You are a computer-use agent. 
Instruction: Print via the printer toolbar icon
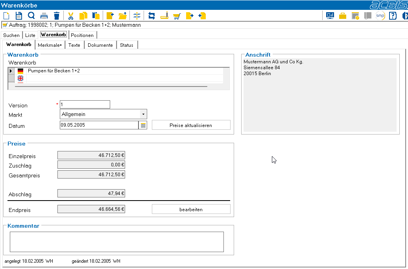point(44,16)
